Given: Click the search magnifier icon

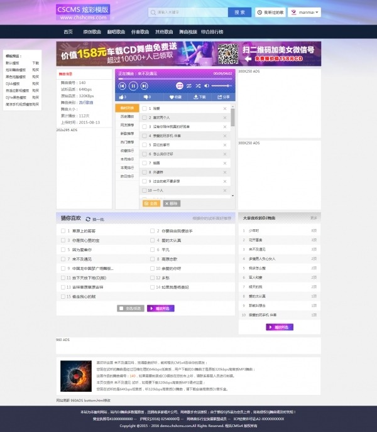Looking at the screenshot, I should pos(153,13).
